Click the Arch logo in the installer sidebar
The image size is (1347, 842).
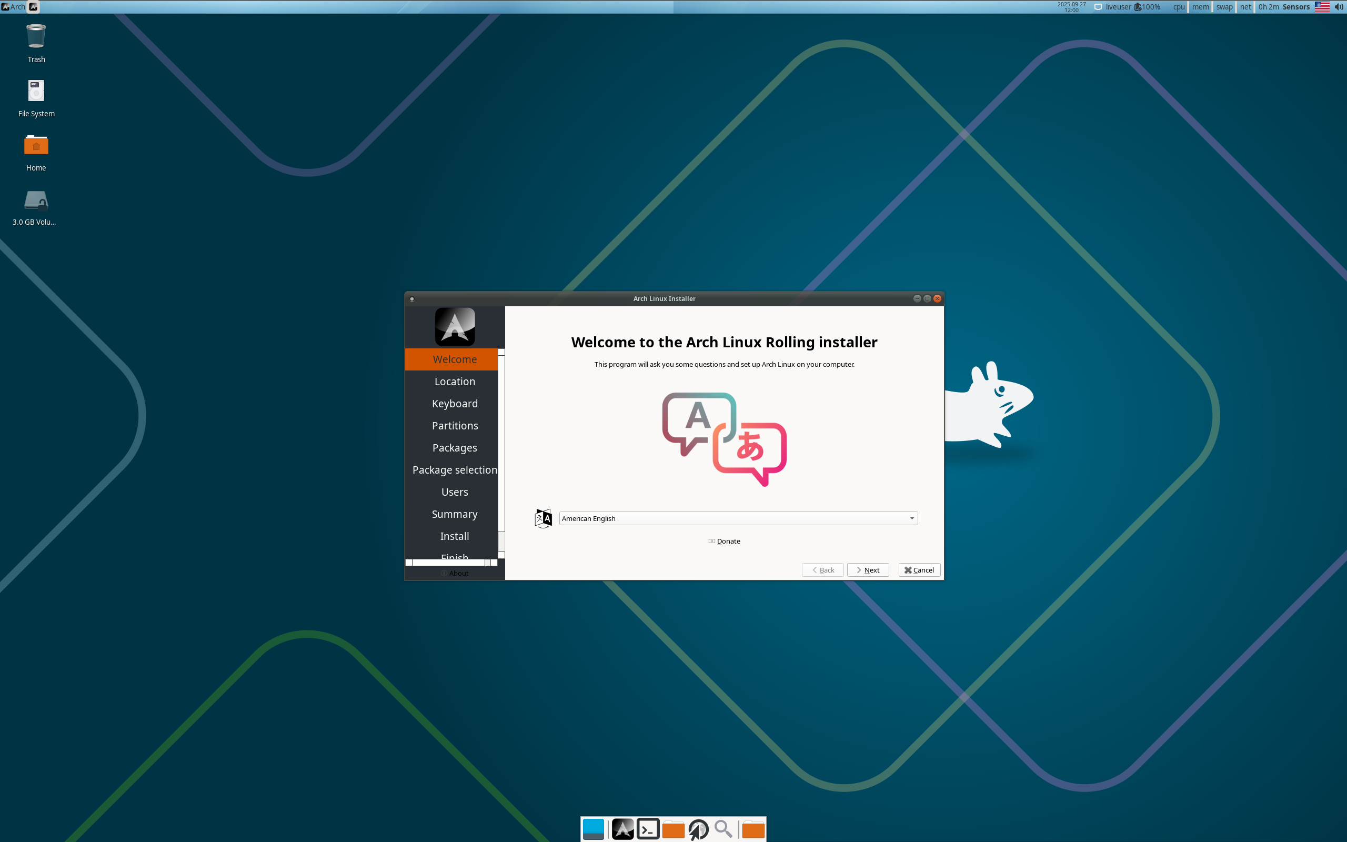tap(455, 327)
